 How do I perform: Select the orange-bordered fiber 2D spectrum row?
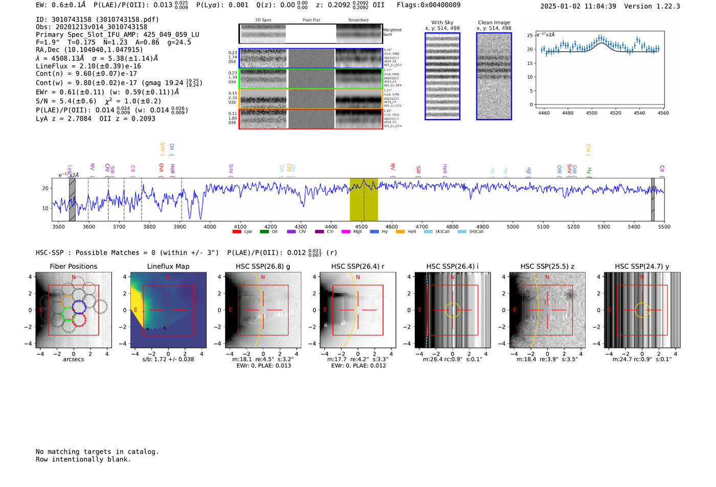tap(311, 99)
